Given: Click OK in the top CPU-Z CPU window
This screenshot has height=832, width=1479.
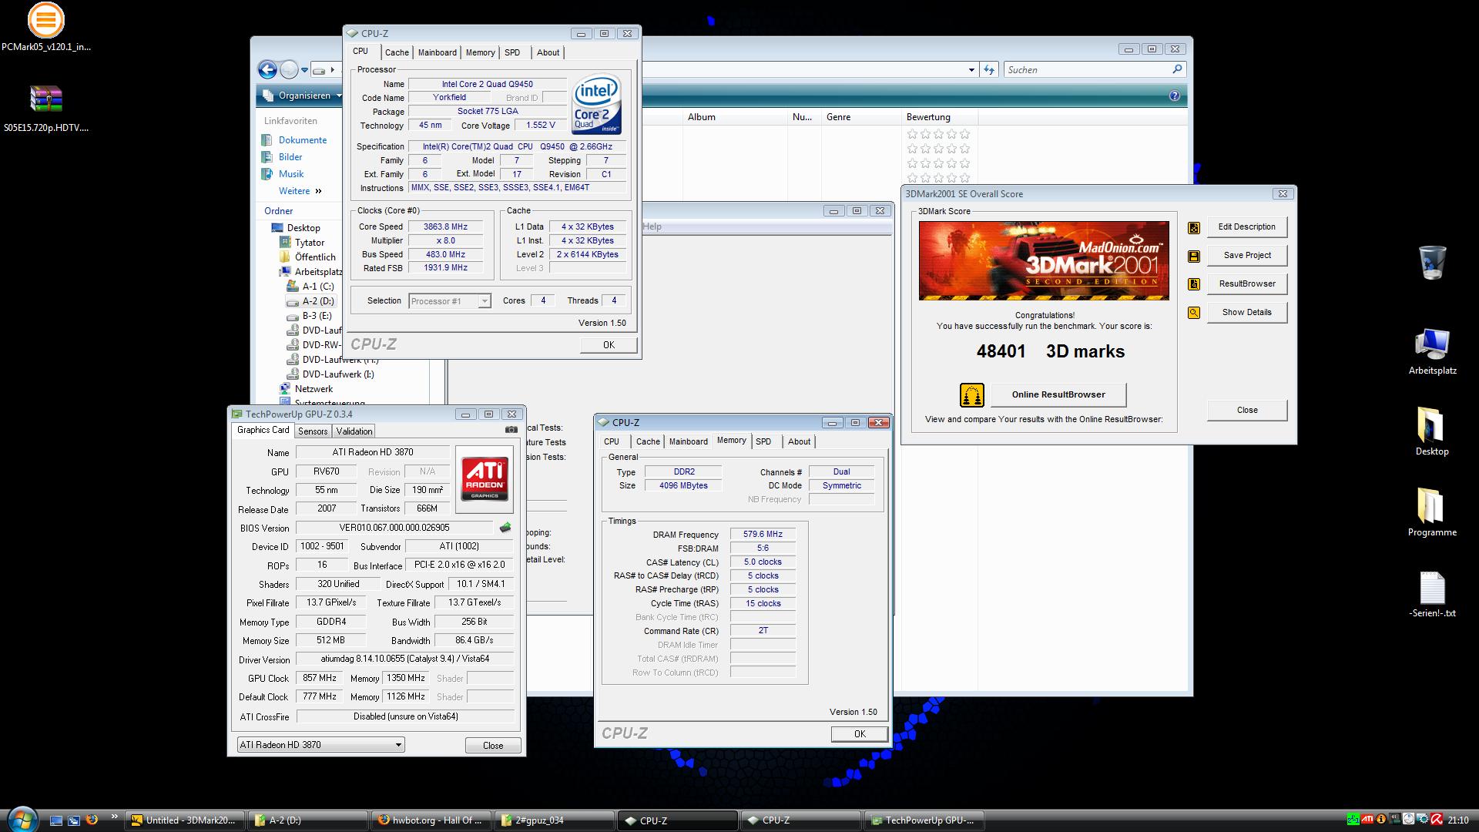Looking at the screenshot, I should click(609, 345).
